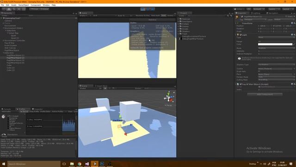Screen dimensions: 296x167
Task: Click the Play button
Action: [x=143, y=9]
